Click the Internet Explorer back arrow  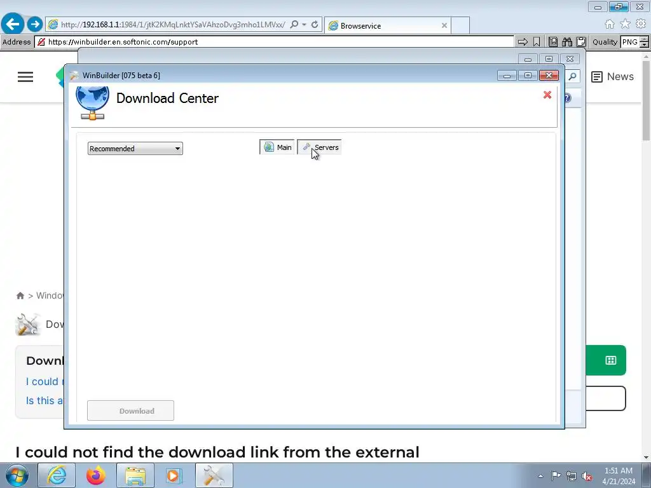tap(13, 24)
